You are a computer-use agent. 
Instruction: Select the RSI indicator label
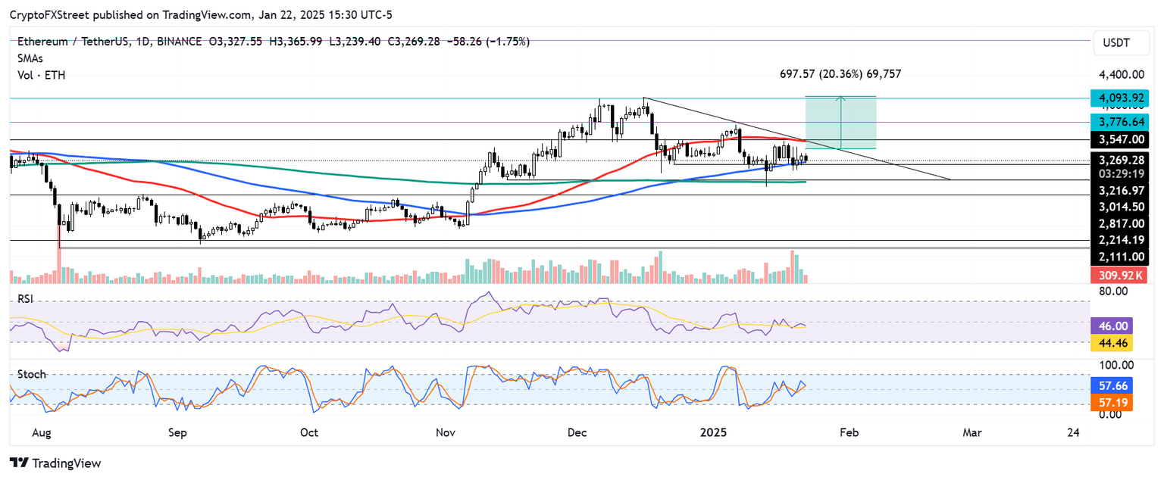pyautogui.click(x=26, y=299)
